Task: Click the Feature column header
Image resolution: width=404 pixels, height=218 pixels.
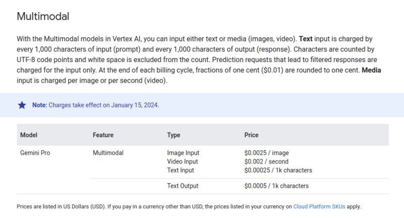Action: 103,135
